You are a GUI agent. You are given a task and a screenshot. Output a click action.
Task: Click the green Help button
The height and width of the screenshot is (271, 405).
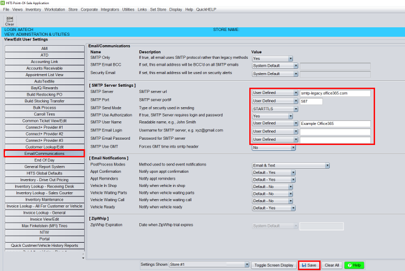[353, 265]
